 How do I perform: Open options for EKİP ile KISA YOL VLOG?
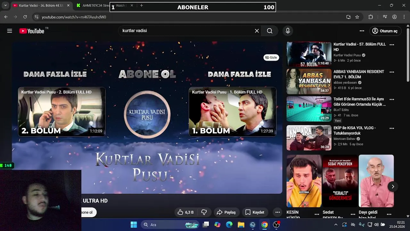click(x=392, y=128)
